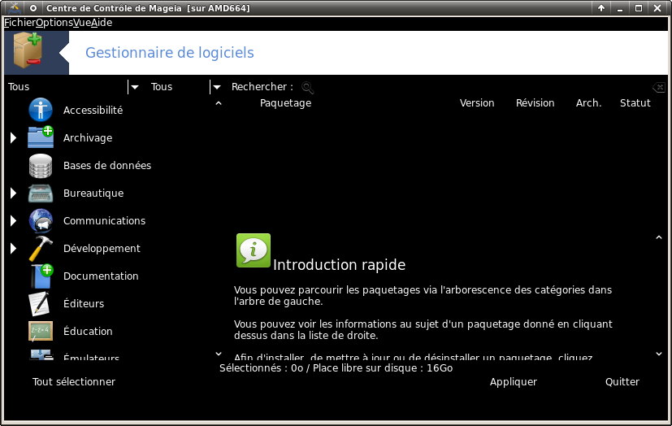Sort by the Version column header
672x426 pixels.
[x=477, y=103]
